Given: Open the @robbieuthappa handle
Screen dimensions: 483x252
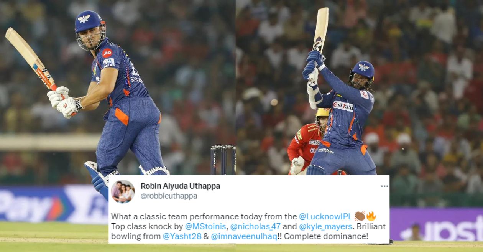Looking at the screenshot, I should click(169, 196).
